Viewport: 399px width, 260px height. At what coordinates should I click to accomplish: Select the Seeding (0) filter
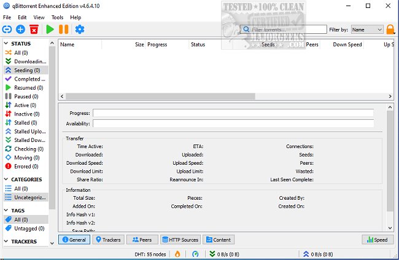[x=26, y=70]
